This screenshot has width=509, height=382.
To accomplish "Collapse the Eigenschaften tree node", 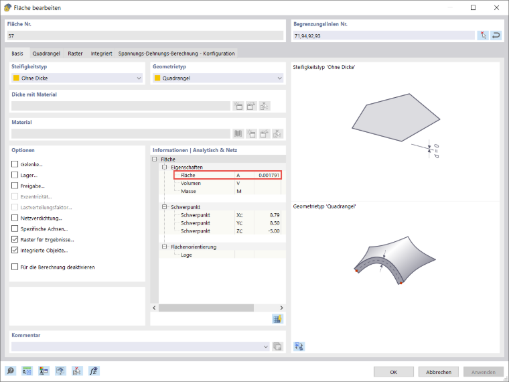I will coord(165,167).
